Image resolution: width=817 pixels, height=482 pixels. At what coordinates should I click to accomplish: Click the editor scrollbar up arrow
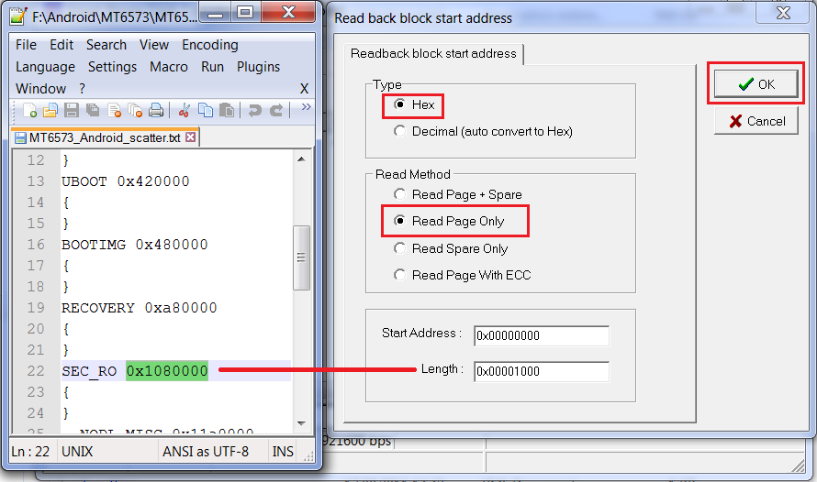301,159
